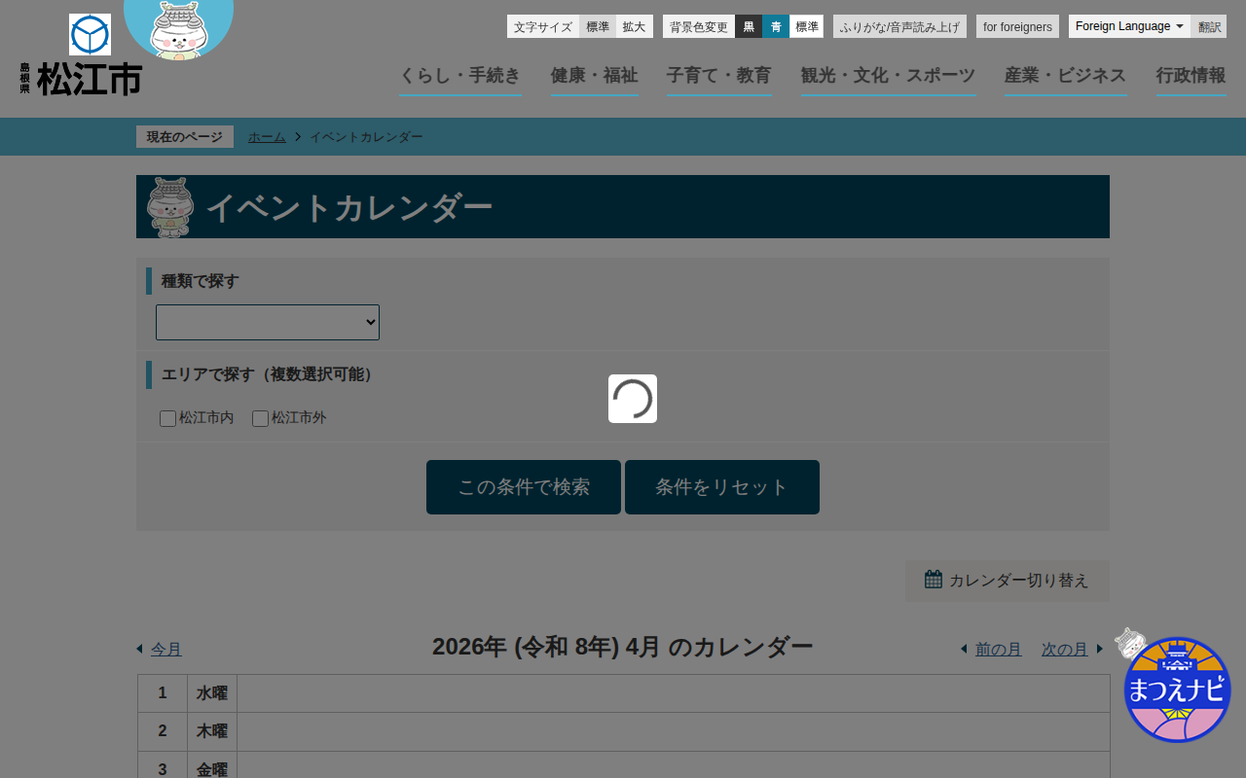
Task: Click the loading spinner indicator
Action: tap(633, 399)
